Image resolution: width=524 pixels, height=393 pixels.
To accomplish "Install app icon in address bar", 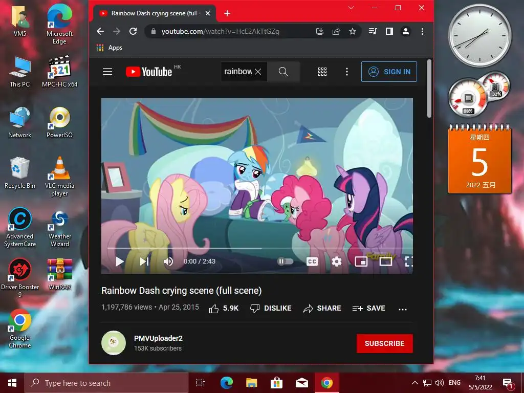I will pos(320,31).
